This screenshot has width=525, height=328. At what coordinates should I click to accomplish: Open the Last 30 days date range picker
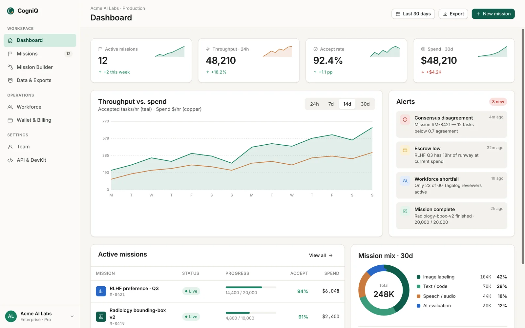[x=413, y=14]
